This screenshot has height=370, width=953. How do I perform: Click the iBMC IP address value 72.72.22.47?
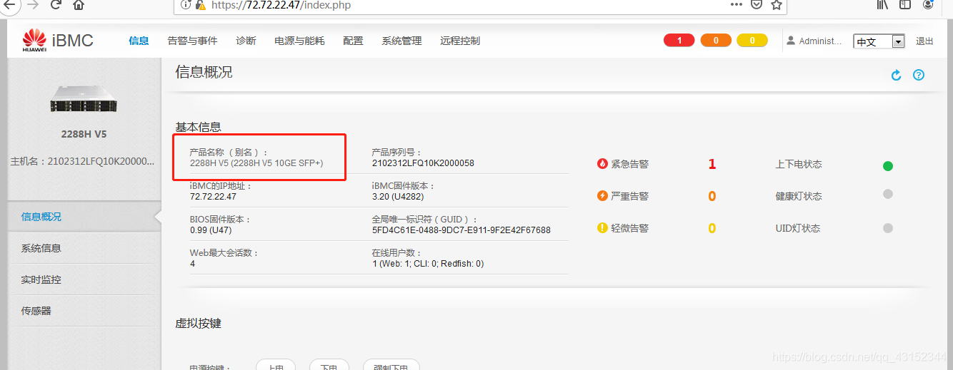point(213,197)
